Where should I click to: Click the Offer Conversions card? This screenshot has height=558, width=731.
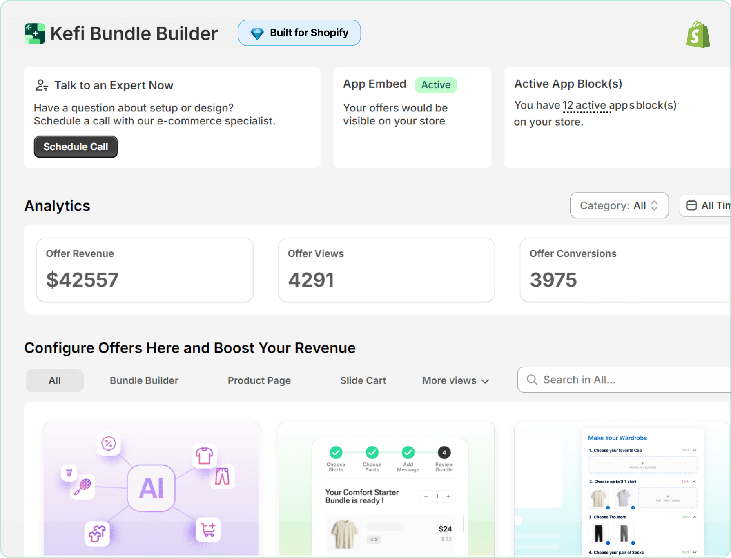click(x=625, y=270)
